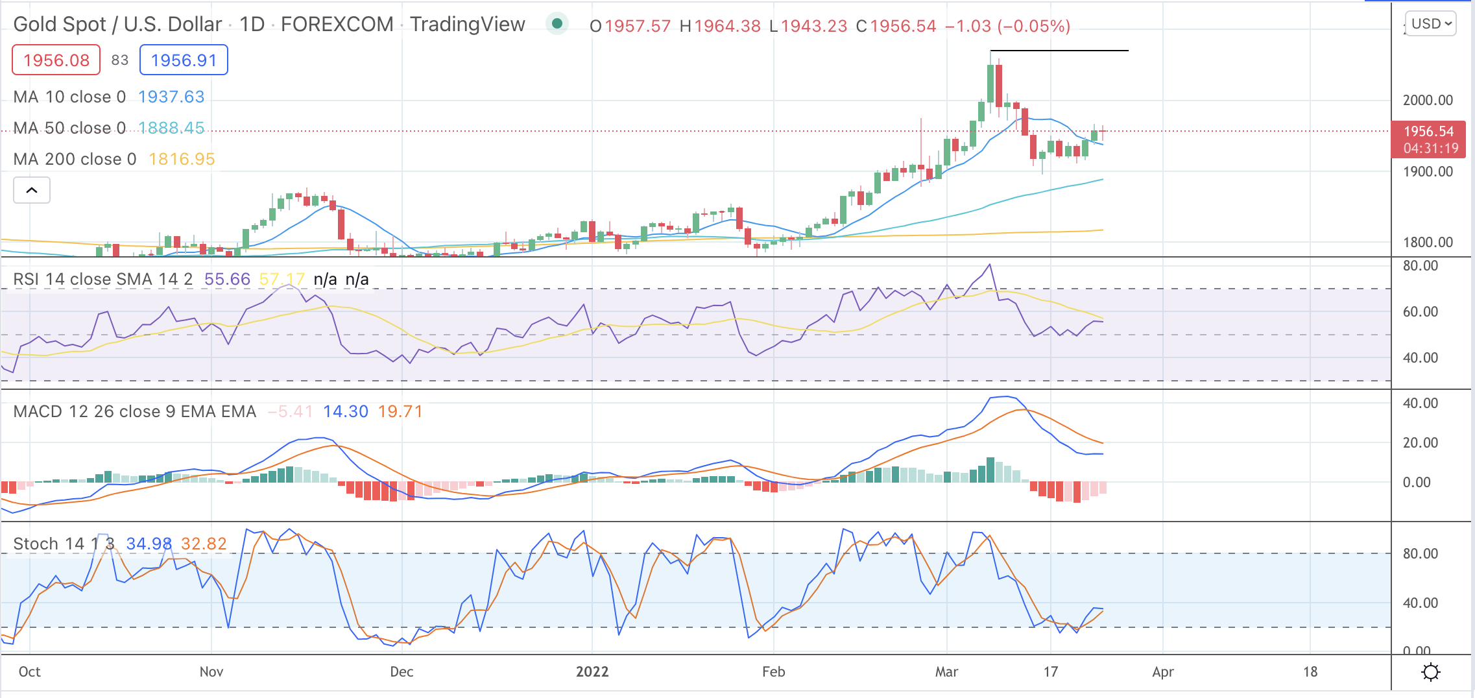Click the Mar label on the time axis
This screenshot has height=698, width=1475.
coord(946,671)
